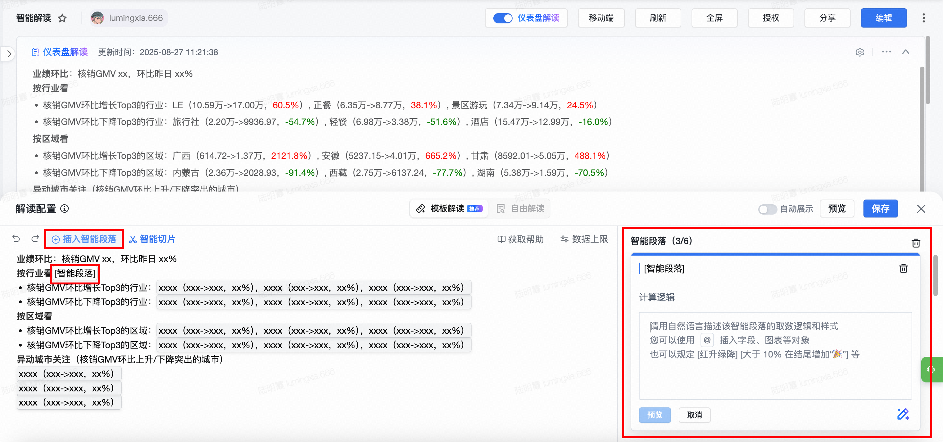
Task: Enable the 自动展示 toggle
Action: point(767,209)
